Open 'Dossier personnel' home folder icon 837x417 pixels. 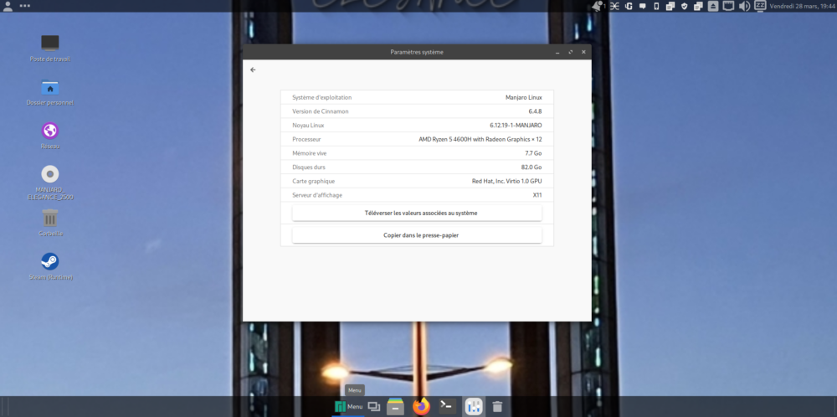[x=50, y=92]
